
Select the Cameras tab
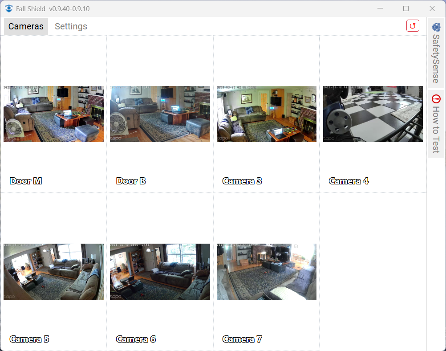(26, 26)
